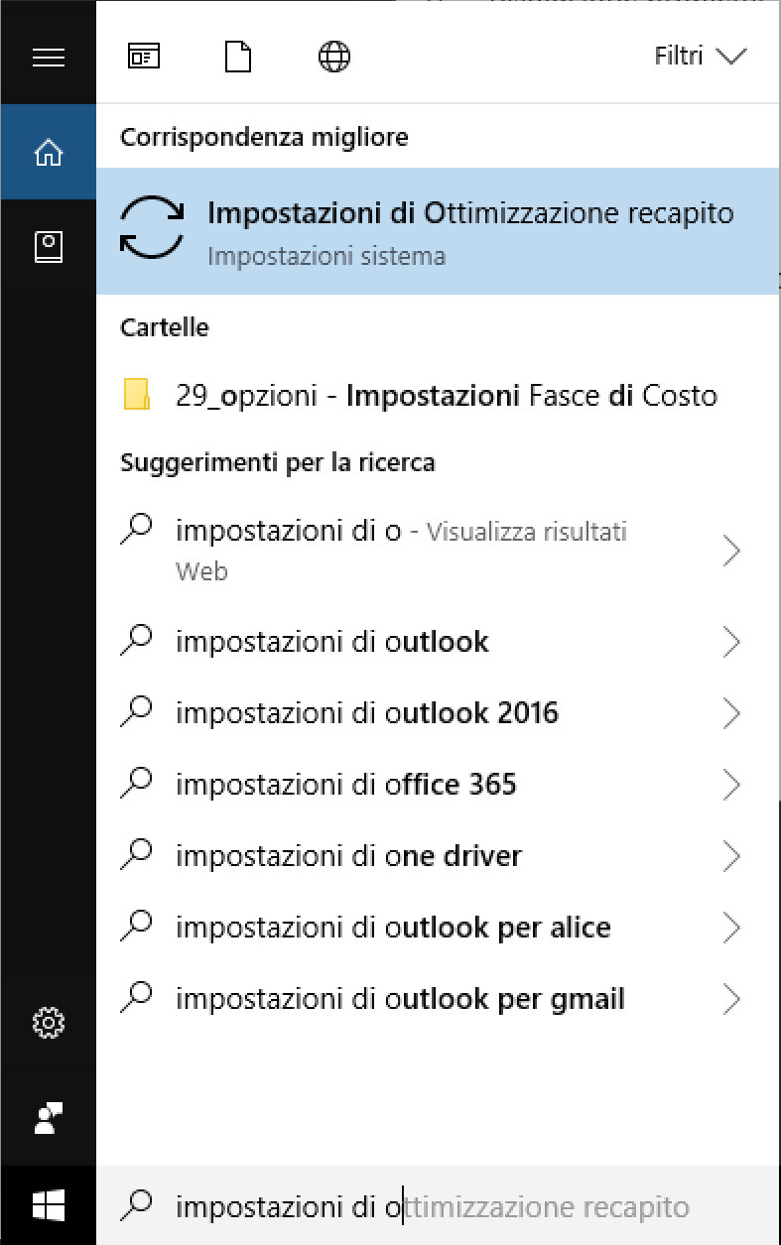The width and height of the screenshot is (781, 1245).
Task: Filter results by Apps icon
Action: click(144, 57)
